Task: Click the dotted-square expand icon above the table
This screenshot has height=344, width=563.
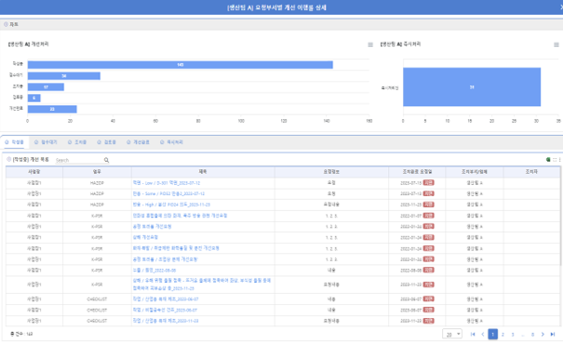Action: click(x=555, y=160)
